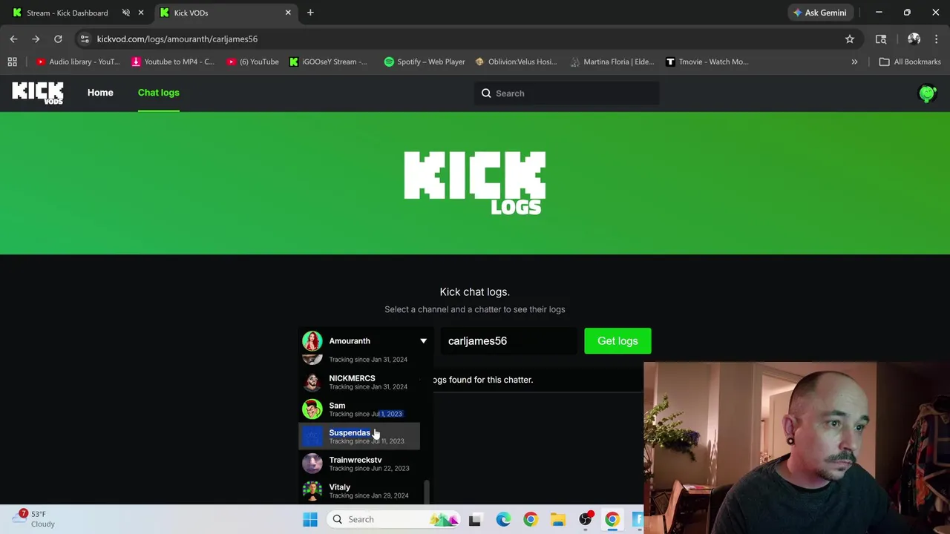Collapse the Amouranth channel dropdown arrow
Screen dimensions: 950x534
coord(423,341)
